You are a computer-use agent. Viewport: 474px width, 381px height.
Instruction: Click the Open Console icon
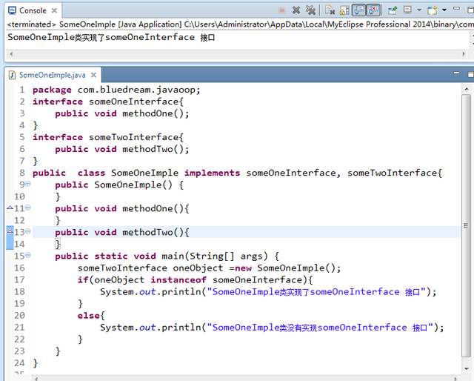click(433, 10)
